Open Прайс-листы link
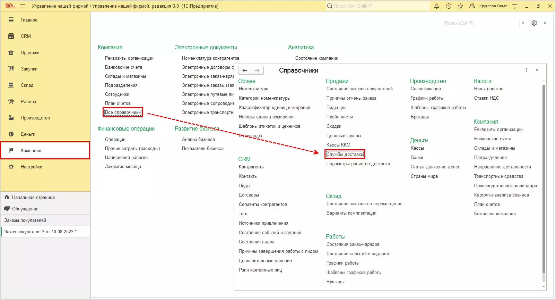The width and height of the screenshot is (556, 300). point(340,117)
